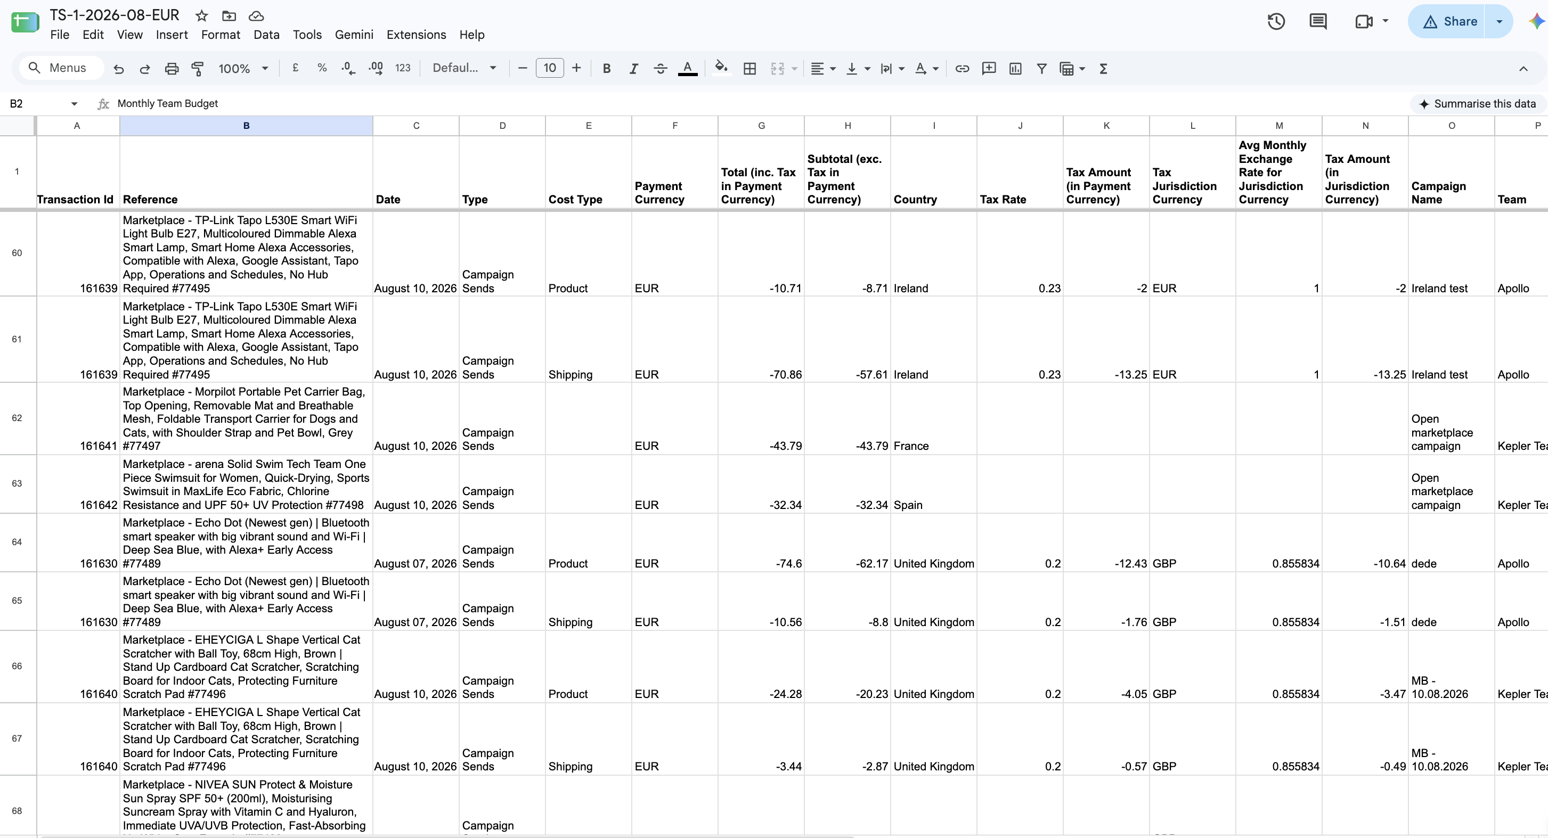Open the comments history panel

(x=1318, y=22)
